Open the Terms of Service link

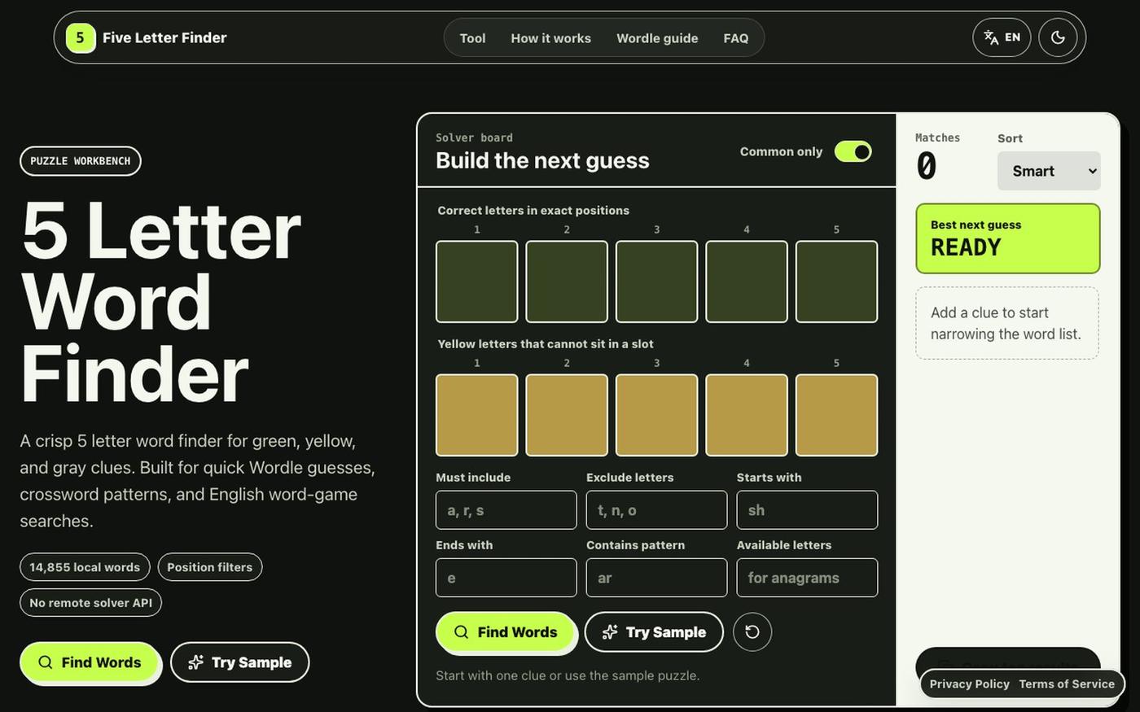pos(1067,684)
